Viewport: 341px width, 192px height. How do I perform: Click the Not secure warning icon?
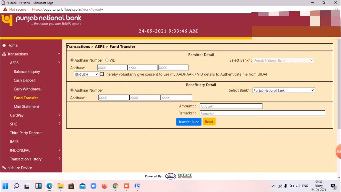pyautogui.click(x=5, y=9)
